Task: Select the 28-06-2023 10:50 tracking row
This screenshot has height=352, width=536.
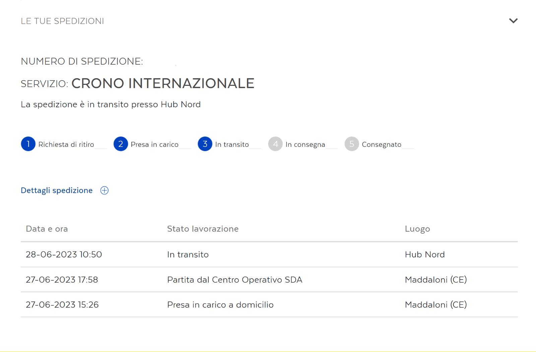Action: 269,254
